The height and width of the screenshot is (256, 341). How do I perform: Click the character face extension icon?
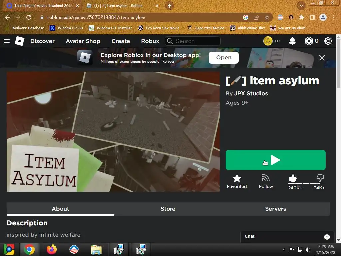pyautogui.click(x=291, y=17)
